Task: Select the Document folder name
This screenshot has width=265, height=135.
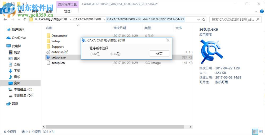Action: [x=59, y=36]
